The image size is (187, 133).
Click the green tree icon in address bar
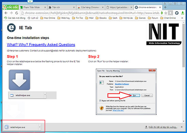162,13
